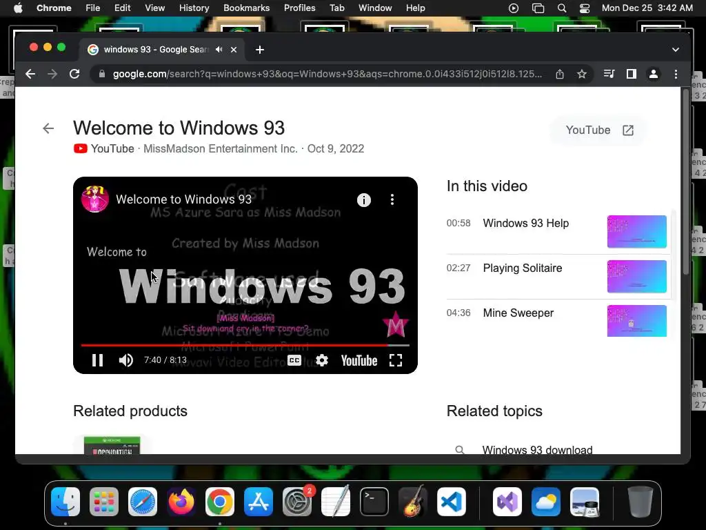
Task: Open a new tab
Action: pos(260,50)
